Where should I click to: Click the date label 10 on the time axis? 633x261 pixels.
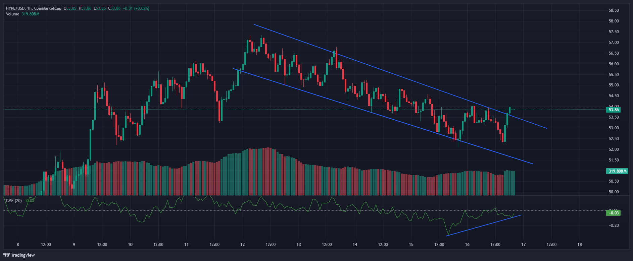(130, 245)
